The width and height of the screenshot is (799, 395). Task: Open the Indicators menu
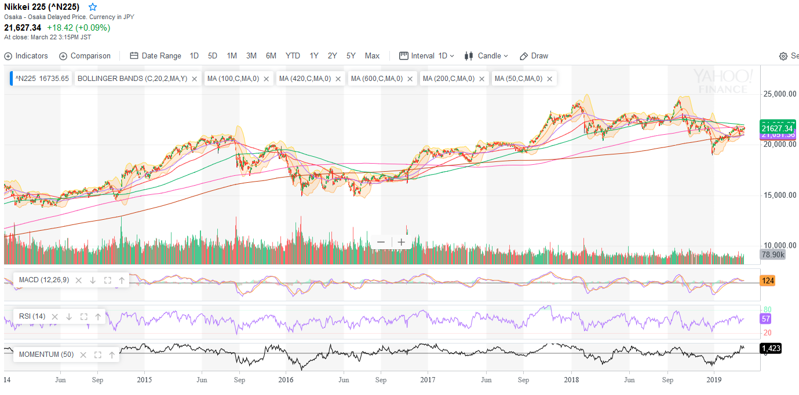(x=26, y=56)
